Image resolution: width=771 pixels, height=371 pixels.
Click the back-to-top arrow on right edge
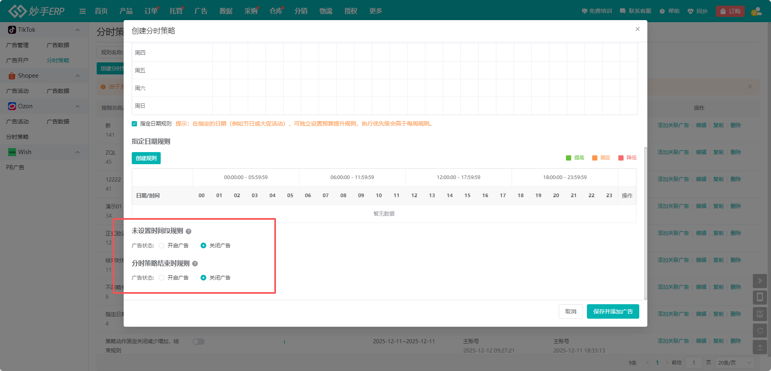(x=760, y=347)
